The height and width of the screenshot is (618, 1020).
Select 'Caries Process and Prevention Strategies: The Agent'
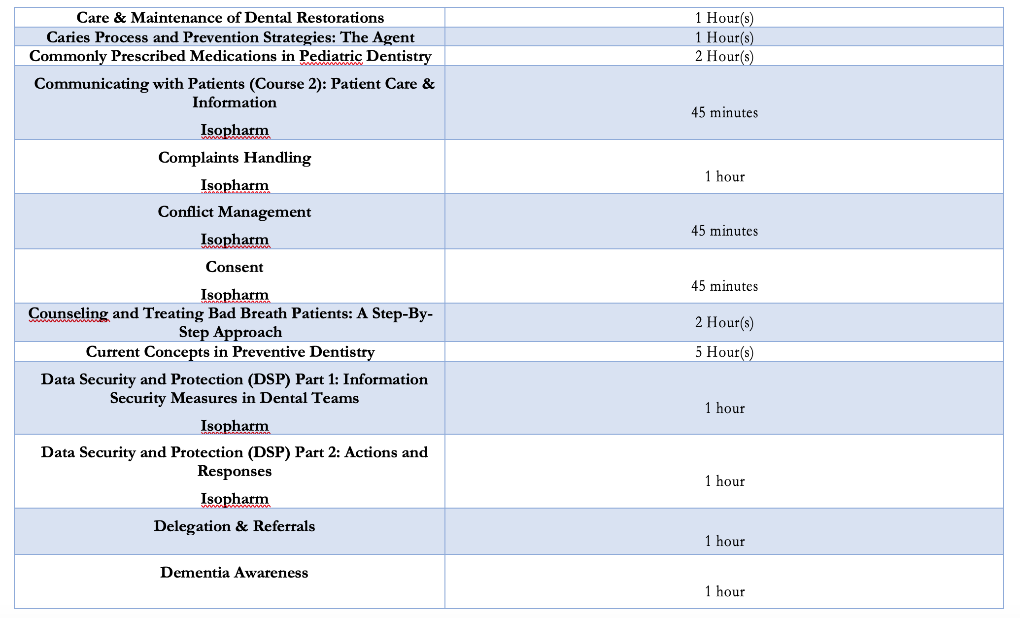click(x=230, y=37)
